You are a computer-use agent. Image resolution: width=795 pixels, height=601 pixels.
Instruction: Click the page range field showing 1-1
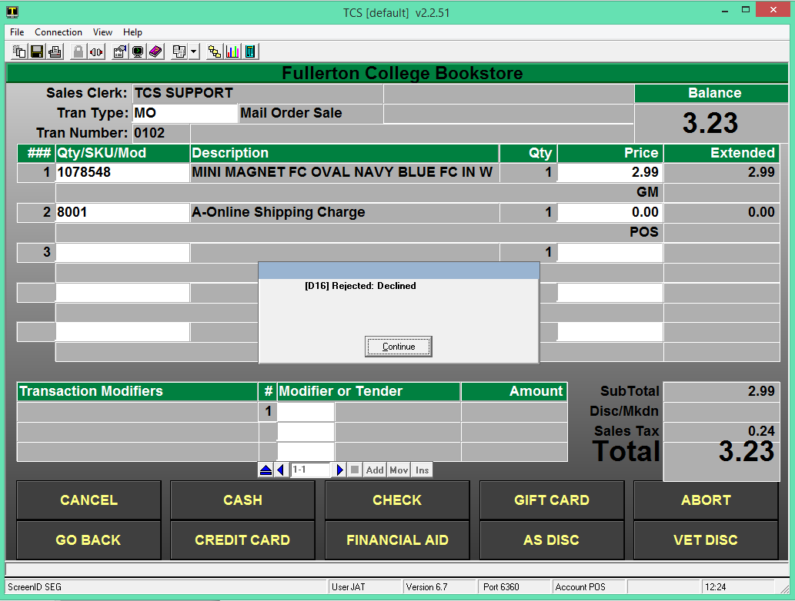[310, 470]
